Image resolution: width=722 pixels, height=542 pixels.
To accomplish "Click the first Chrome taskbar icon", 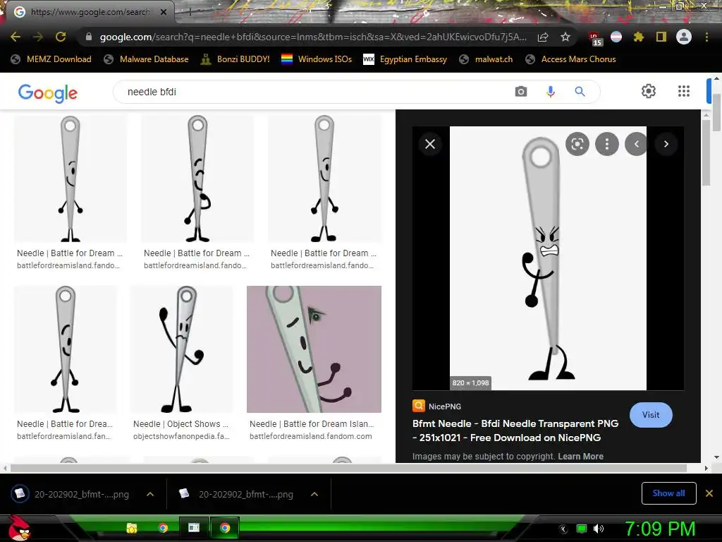I will tap(163, 528).
